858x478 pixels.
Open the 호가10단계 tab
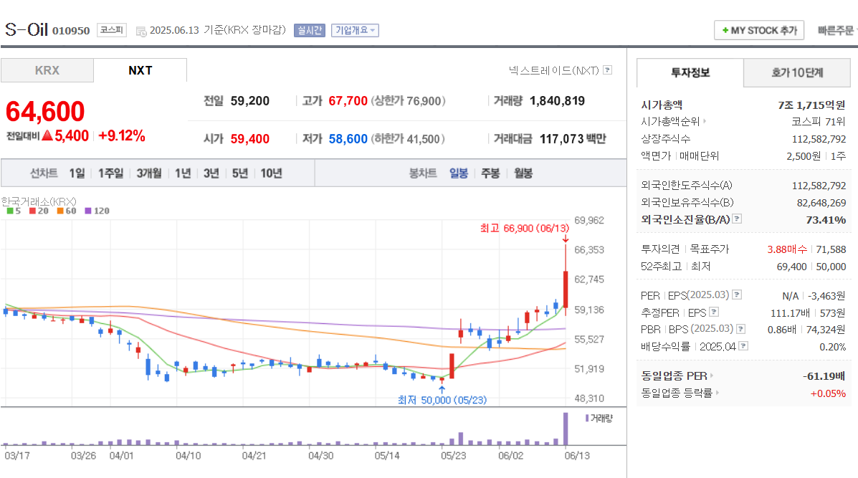[797, 73]
